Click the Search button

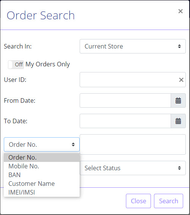tap(168, 201)
